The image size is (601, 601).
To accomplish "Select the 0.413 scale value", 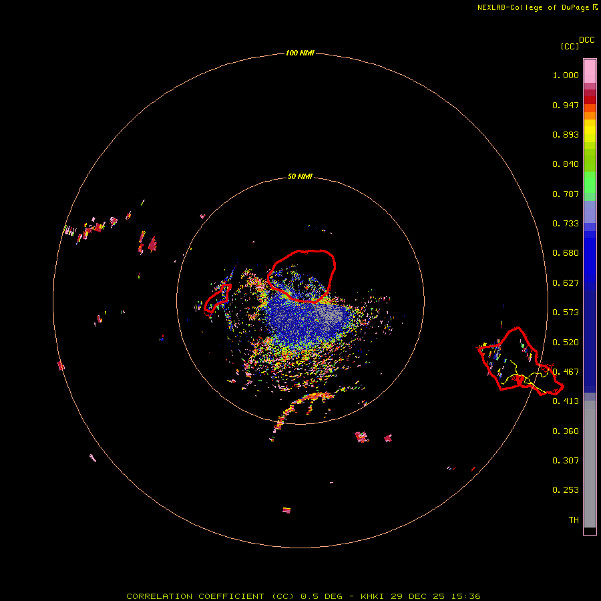I will click(566, 401).
